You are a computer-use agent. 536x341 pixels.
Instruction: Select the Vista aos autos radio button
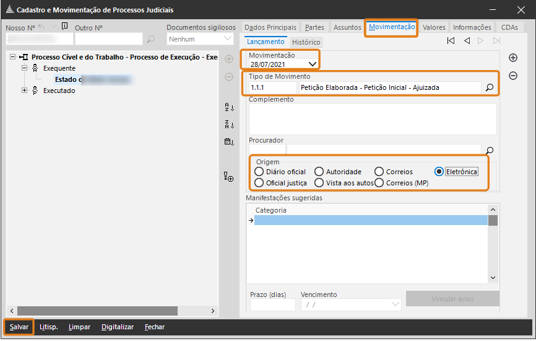[x=319, y=183]
